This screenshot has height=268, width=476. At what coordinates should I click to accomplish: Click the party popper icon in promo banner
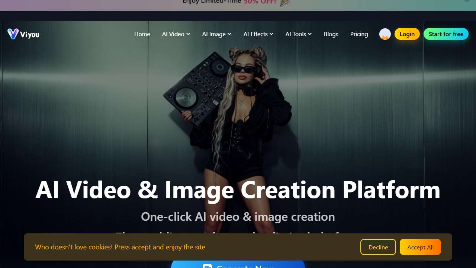coord(285,3)
